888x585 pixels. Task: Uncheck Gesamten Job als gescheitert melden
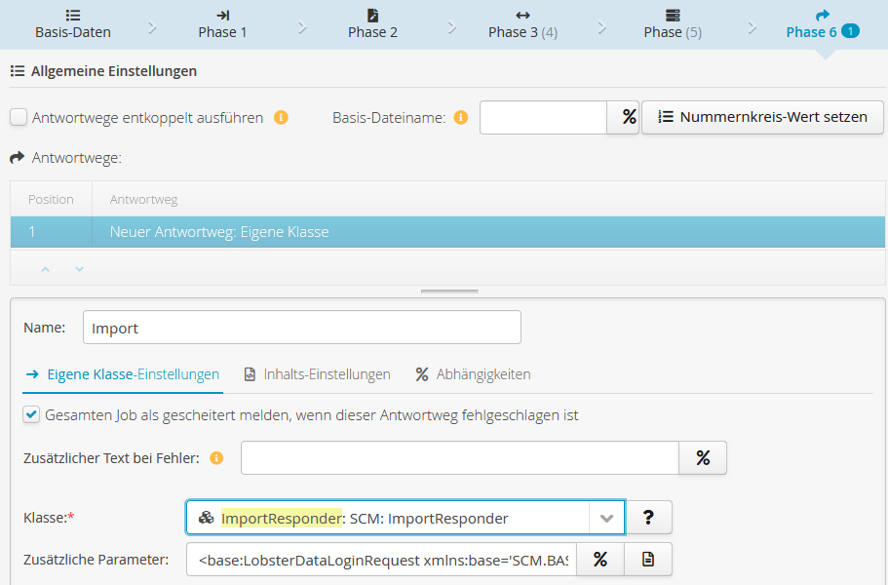[32, 415]
